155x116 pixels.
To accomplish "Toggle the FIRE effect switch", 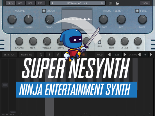I will tap(137, 11).
